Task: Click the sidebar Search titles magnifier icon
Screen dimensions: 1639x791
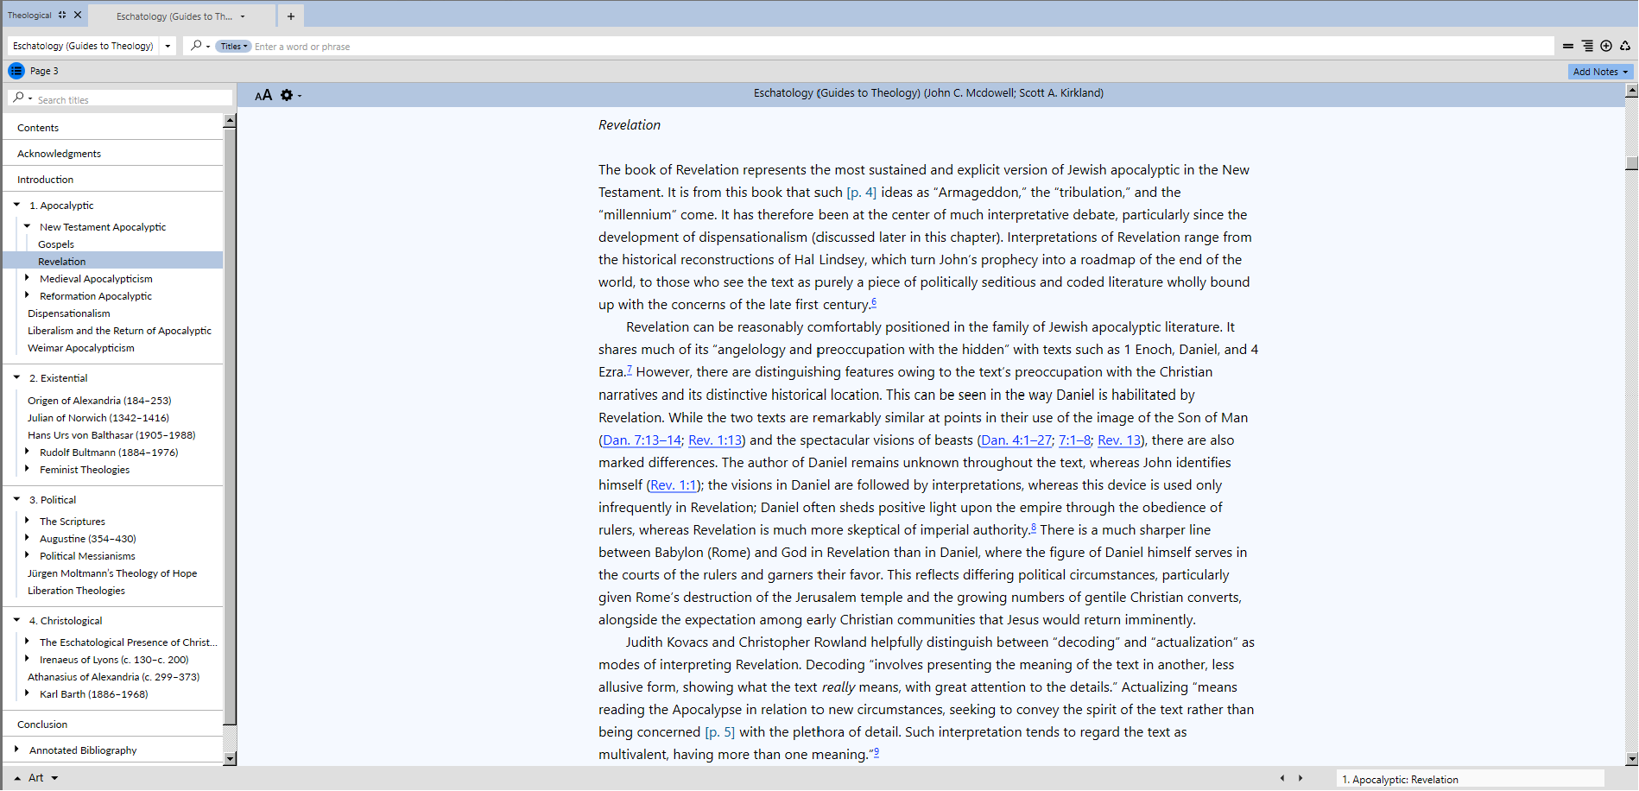Action: pos(19,98)
